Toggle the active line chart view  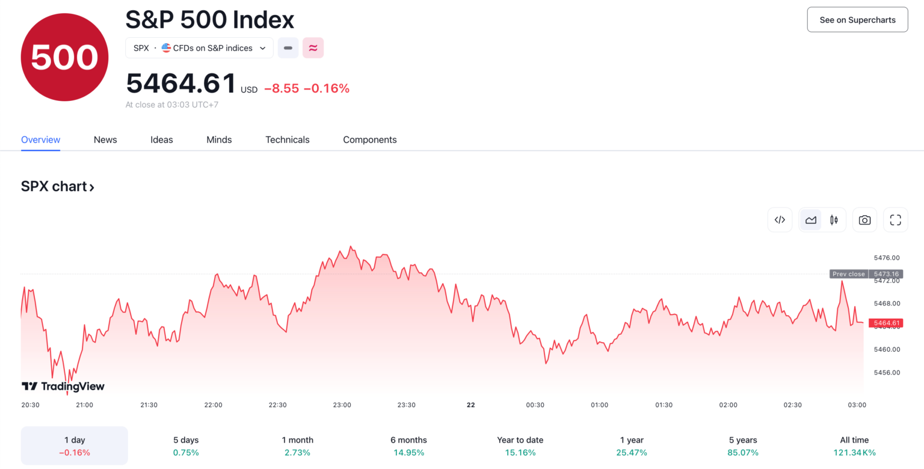[810, 219]
